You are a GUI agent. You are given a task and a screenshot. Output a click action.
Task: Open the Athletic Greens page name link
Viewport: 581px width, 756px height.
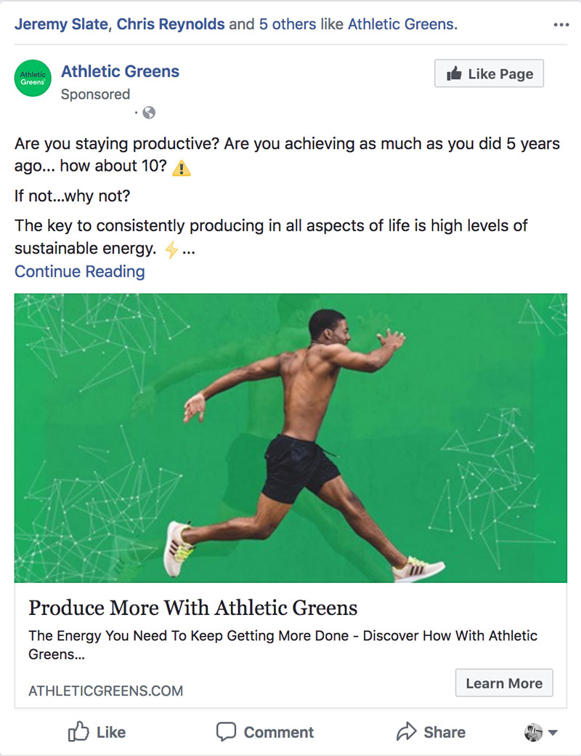click(120, 71)
